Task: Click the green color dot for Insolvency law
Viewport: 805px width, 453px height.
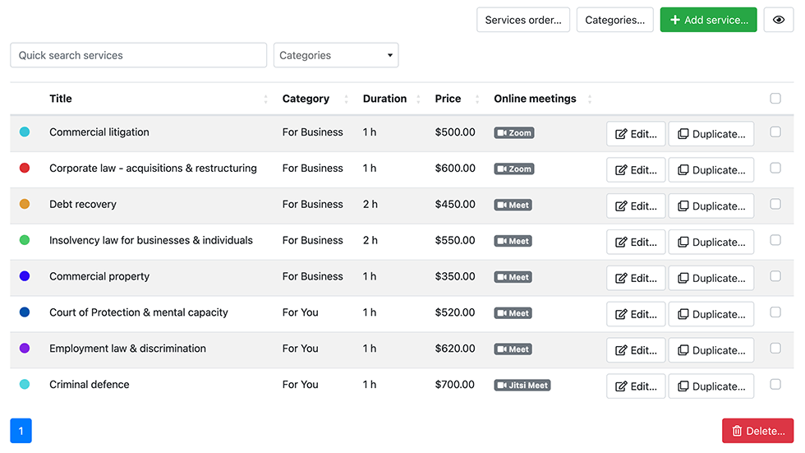Action: (x=25, y=240)
